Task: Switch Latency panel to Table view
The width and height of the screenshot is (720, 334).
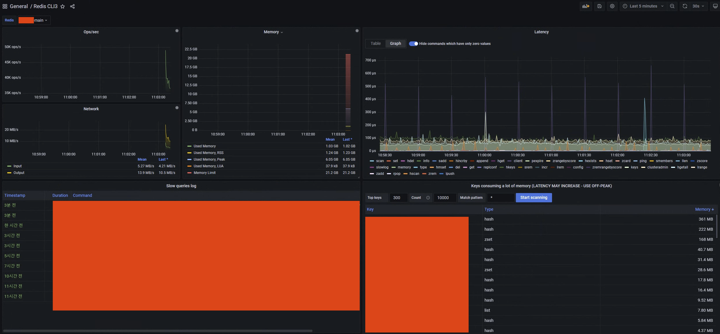Action: 376,43
